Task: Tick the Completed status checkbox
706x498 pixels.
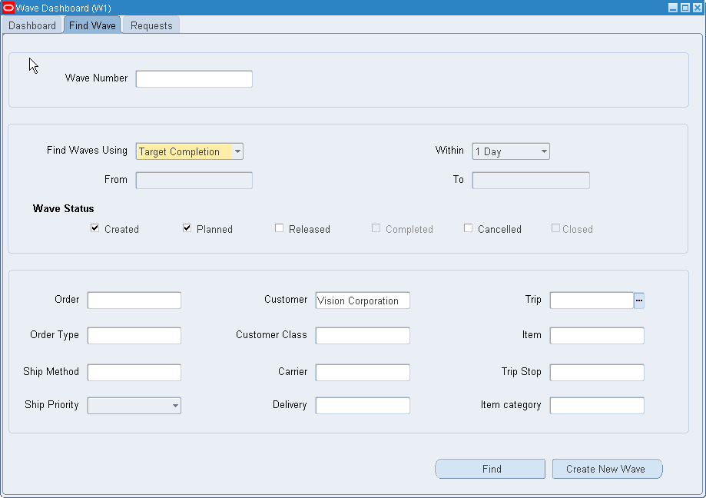Action: click(376, 227)
